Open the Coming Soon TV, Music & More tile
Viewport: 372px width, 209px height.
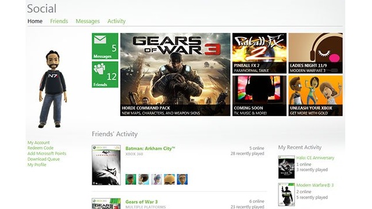tap(259, 96)
